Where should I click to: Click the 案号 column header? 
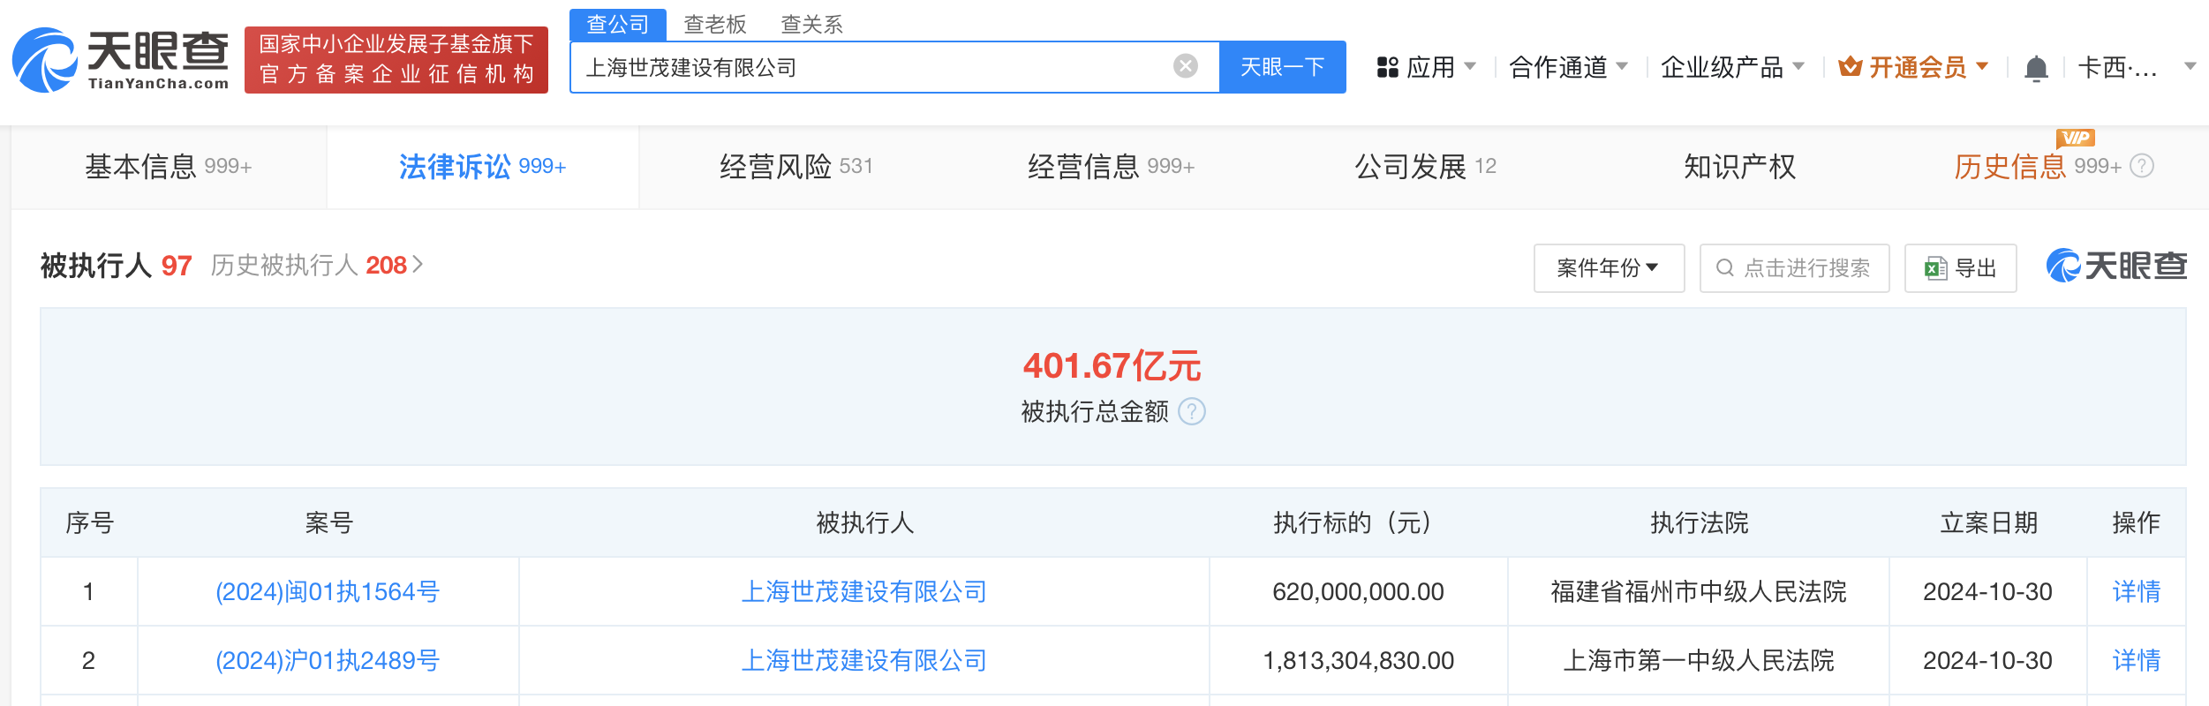click(328, 522)
